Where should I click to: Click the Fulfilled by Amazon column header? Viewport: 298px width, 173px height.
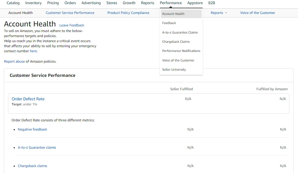coord(272,89)
